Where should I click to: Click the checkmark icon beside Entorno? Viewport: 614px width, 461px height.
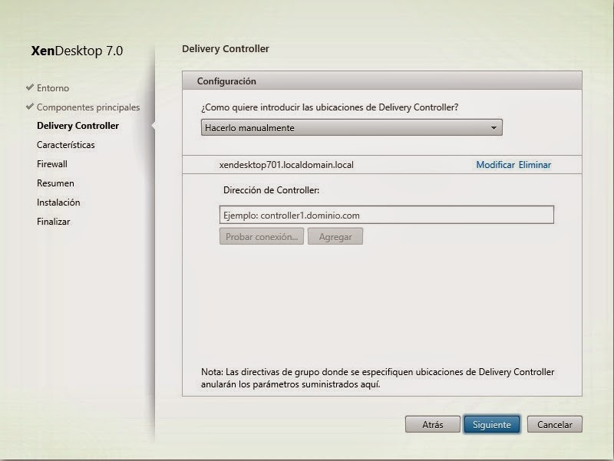tap(30, 87)
